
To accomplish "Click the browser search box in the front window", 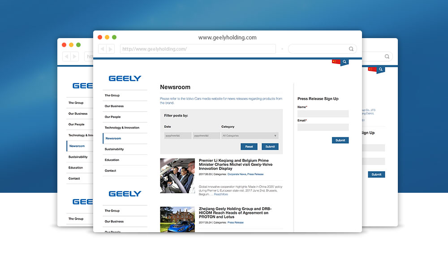I will pos(322,49).
